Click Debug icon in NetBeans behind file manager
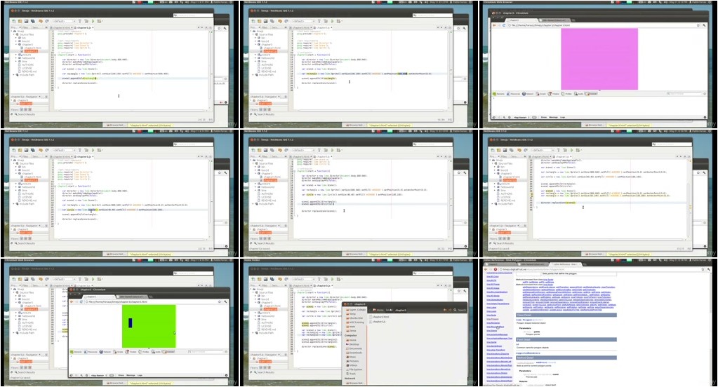718x387 pixels. click(x=339, y=279)
